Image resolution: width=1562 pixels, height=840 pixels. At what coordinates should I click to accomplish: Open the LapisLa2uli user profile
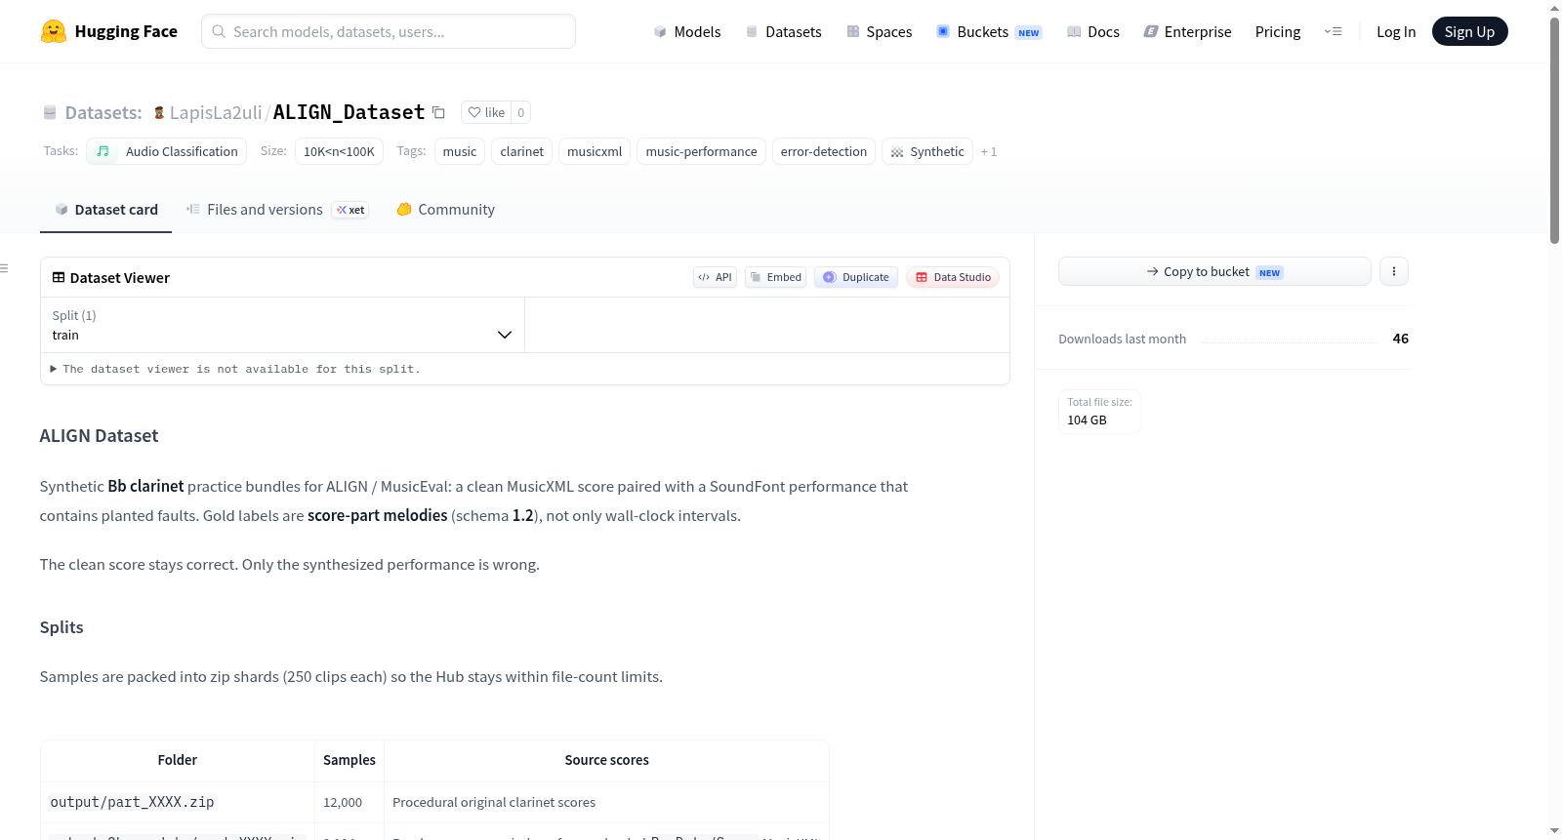[x=216, y=112]
